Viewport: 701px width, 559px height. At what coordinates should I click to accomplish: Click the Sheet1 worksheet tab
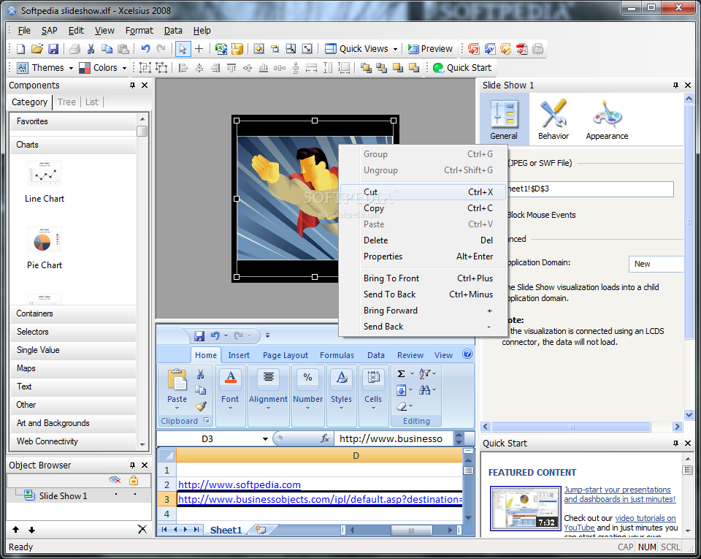226,530
